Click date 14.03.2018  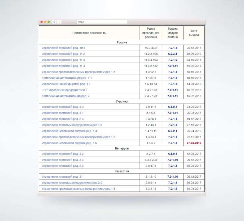click(x=194, y=84)
